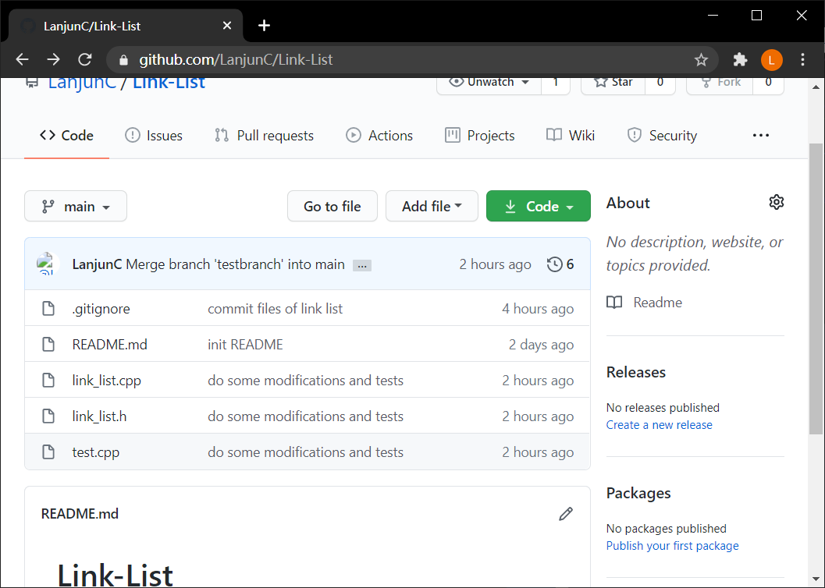Image resolution: width=825 pixels, height=588 pixels.
Task: Open the .gitignore file
Action: [x=101, y=309]
